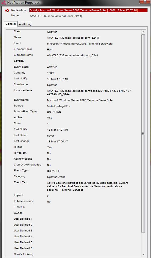
Task: Click the Event State value ACTIVE
Action: click(x=52, y=67)
